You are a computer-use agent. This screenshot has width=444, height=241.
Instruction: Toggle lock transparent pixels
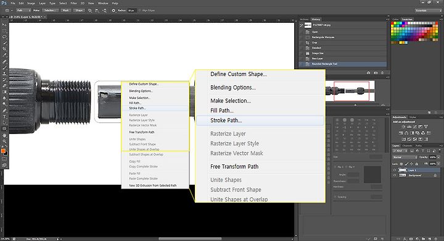pos(401,164)
